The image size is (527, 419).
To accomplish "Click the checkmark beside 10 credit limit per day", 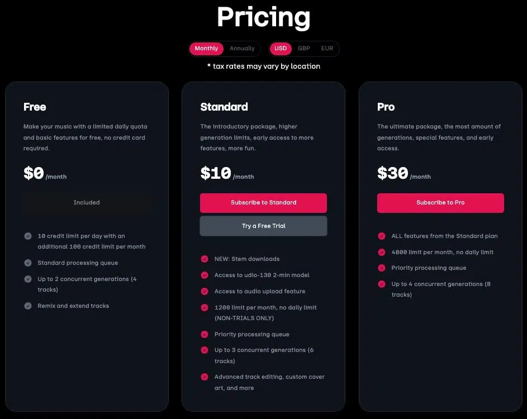I will 28,235.
